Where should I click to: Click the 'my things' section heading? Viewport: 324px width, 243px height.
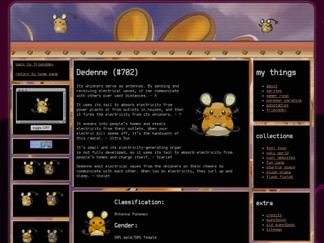click(276, 73)
